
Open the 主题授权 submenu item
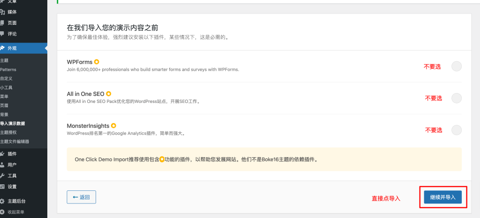point(8,132)
